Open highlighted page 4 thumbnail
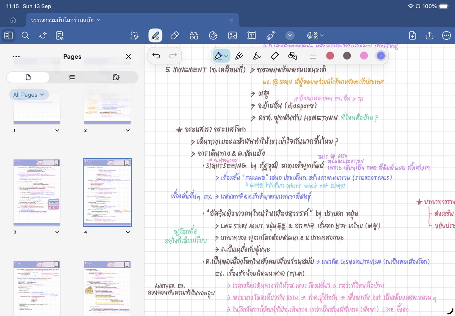Image resolution: width=455 pixels, height=316 pixels. pos(107,192)
